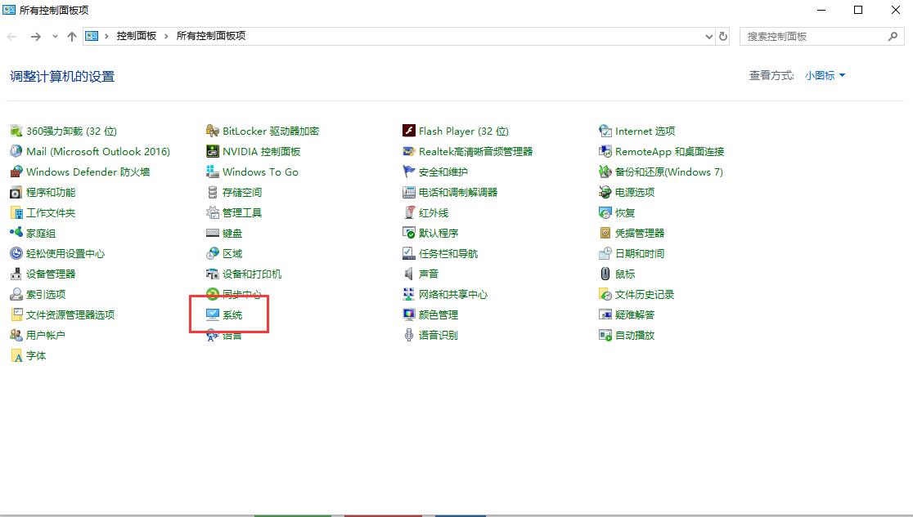Viewport: 913px width, 517px height.
Task: Click inside the 搜索控制面板 search box
Action: (x=810, y=36)
